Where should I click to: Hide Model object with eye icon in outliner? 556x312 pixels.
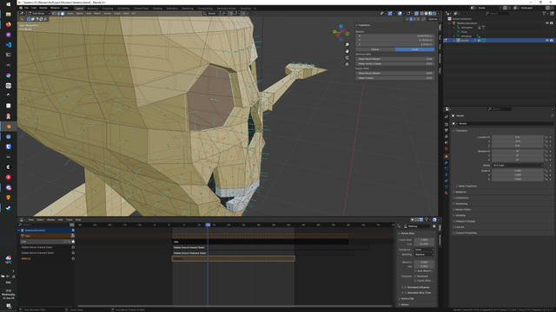(546, 41)
